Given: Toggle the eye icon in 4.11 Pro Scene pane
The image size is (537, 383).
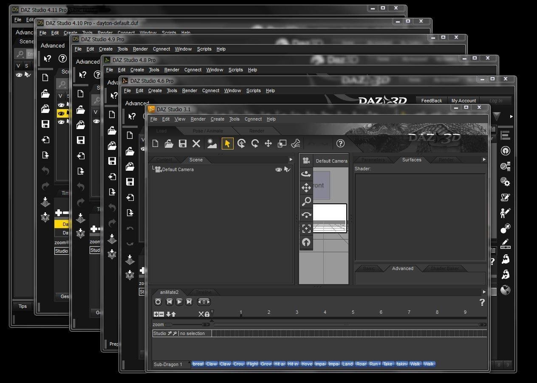Looking at the screenshot, I should [19, 75].
